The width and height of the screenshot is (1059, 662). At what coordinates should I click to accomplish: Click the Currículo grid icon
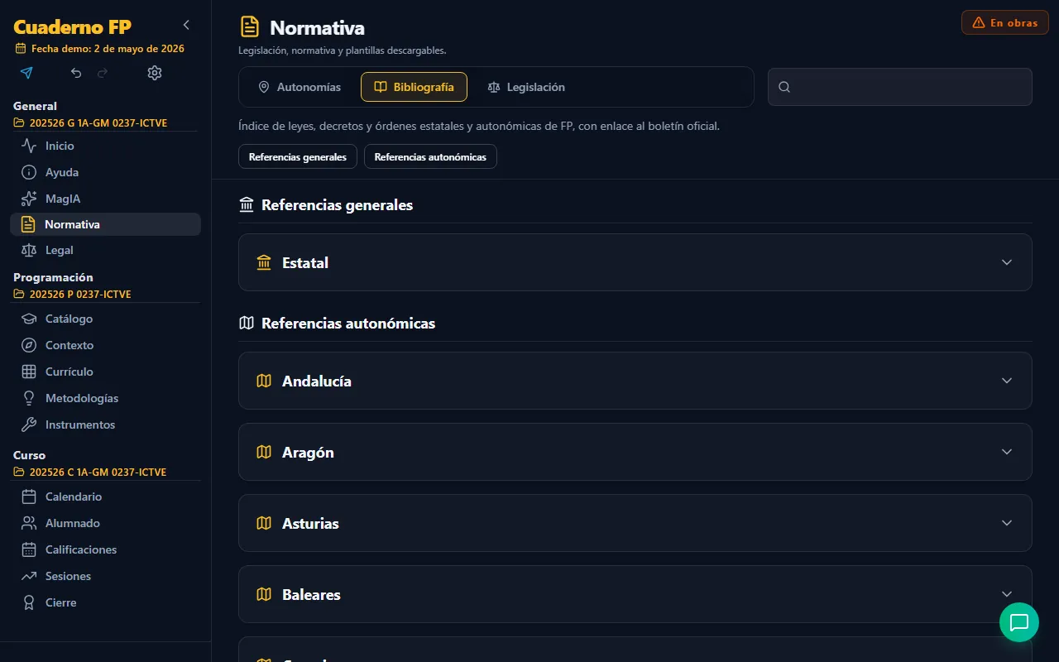(x=29, y=372)
